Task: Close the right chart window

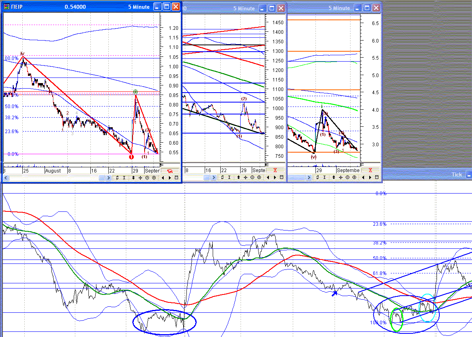Action: [x=376, y=8]
